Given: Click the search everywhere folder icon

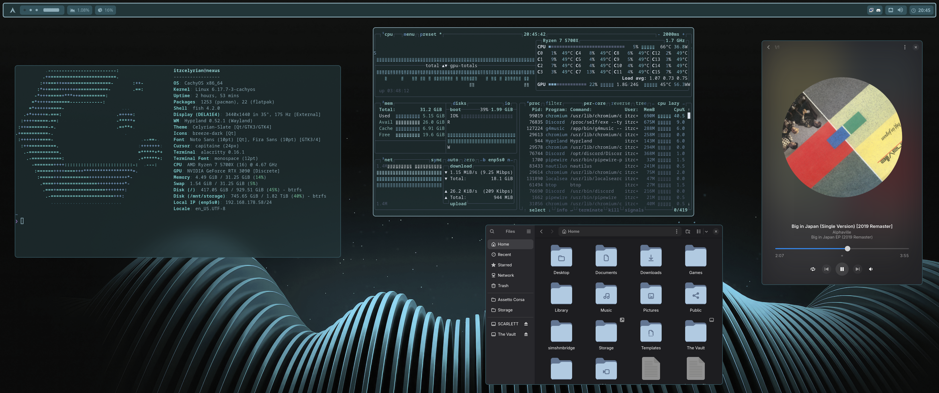Looking at the screenshot, I should click(688, 231).
